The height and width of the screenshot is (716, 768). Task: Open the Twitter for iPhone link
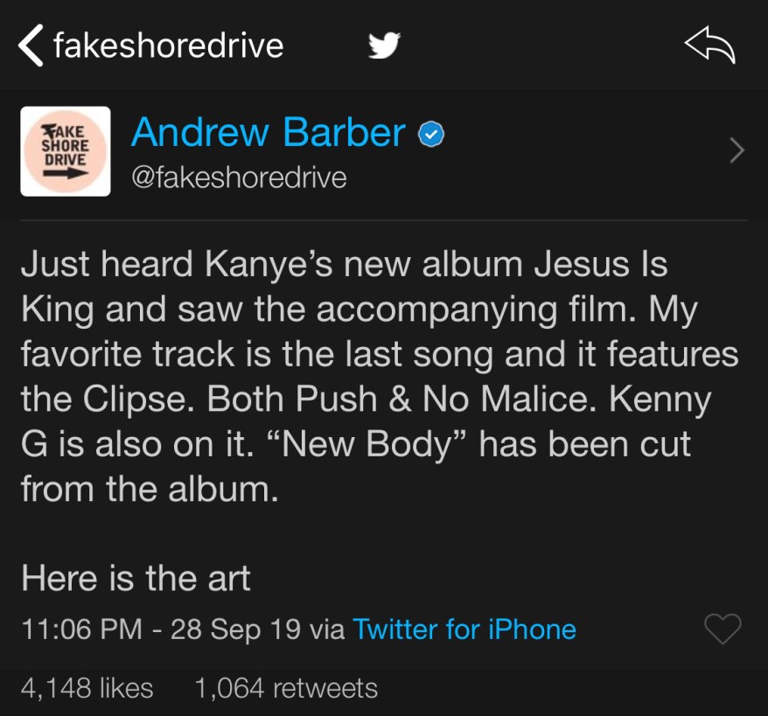(x=464, y=629)
